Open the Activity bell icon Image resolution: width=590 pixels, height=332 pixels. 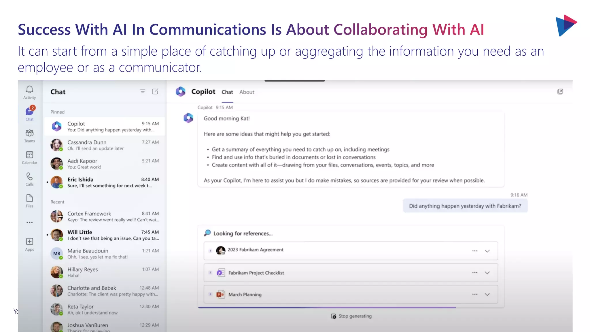click(29, 90)
